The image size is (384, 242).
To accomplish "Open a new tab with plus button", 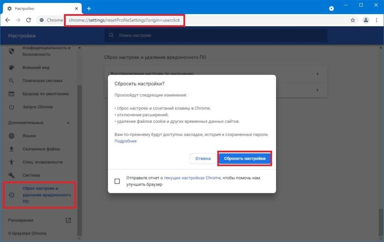I will [x=89, y=9].
